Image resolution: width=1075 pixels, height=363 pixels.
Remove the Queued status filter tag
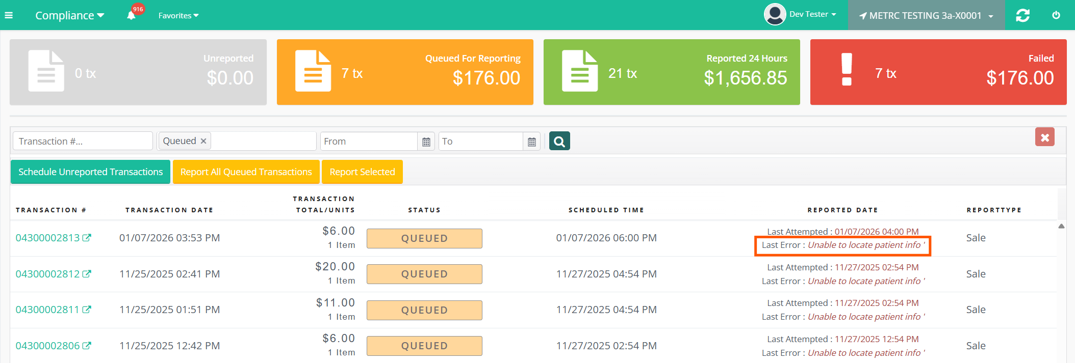click(203, 141)
